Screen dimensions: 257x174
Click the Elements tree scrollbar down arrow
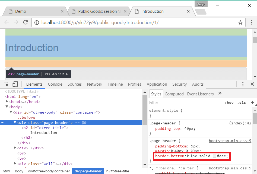(145, 165)
